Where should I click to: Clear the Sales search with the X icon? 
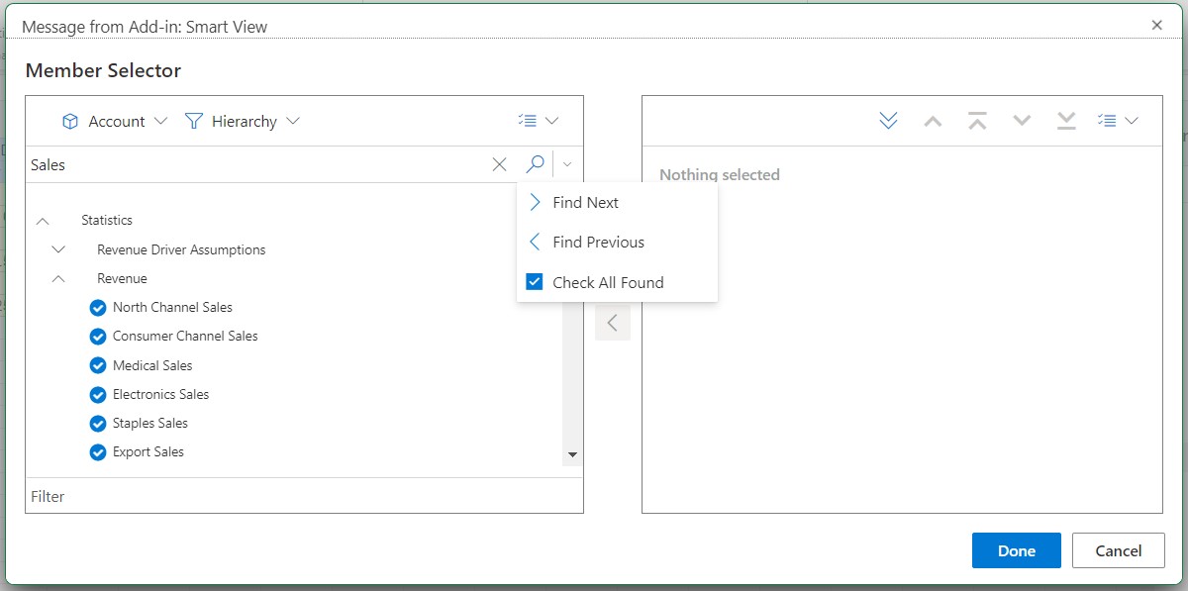click(x=499, y=164)
